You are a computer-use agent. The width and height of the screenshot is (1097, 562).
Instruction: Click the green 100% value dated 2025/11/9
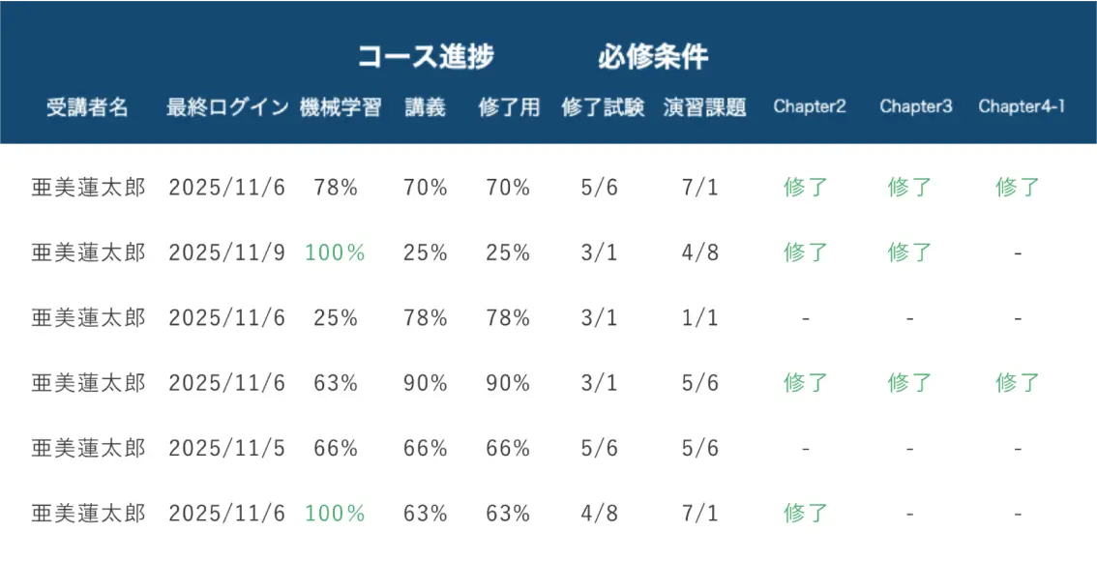point(335,252)
